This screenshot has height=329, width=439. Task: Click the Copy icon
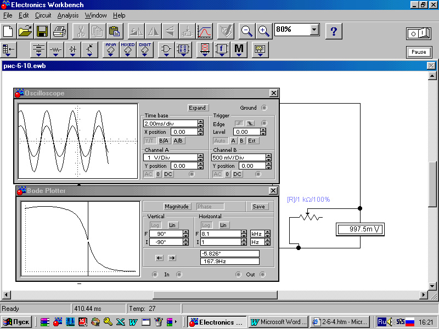pos(98,31)
